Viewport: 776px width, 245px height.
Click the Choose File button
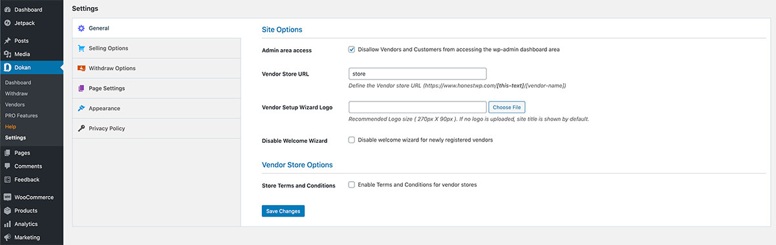[x=507, y=107]
